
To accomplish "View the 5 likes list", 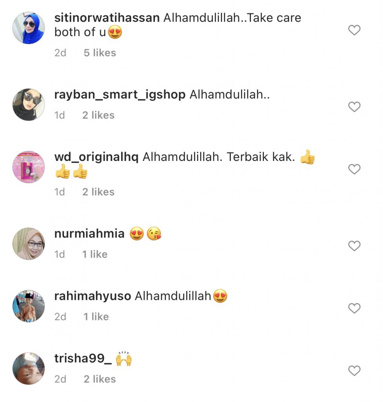I will click(x=100, y=53).
